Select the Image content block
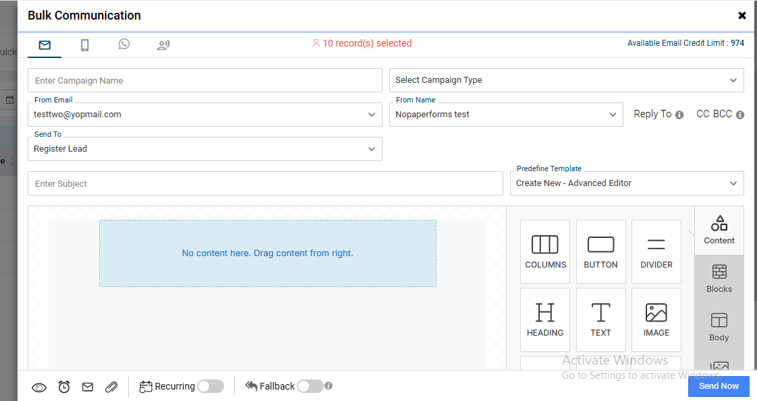Image resolution: width=757 pixels, height=401 pixels. 656,319
